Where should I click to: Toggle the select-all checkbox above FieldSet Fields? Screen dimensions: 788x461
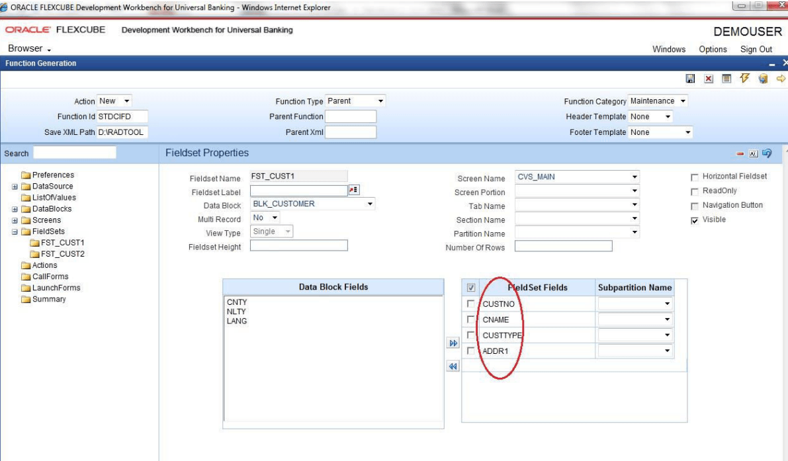pos(470,288)
